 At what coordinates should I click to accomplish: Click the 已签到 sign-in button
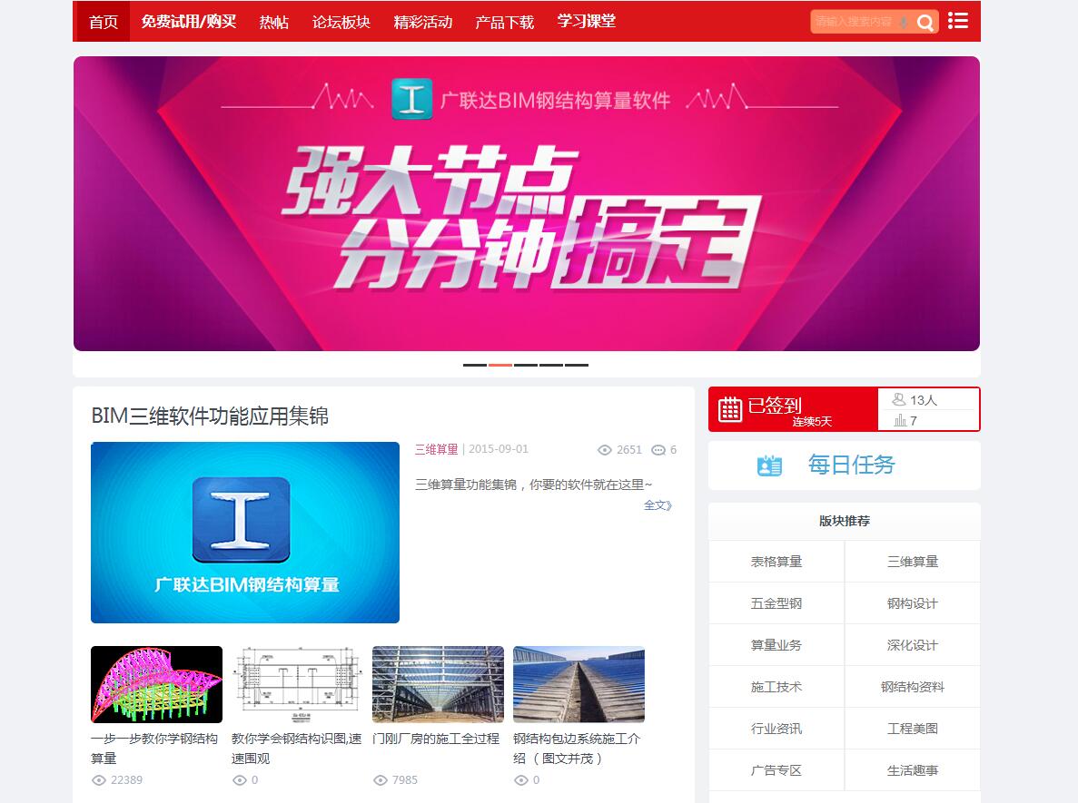point(794,409)
